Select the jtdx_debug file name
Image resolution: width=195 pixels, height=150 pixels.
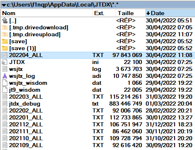pyautogui.click(x=25, y=104)
